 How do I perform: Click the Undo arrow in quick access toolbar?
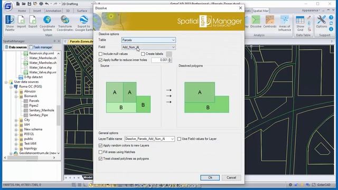pos(46,4)
